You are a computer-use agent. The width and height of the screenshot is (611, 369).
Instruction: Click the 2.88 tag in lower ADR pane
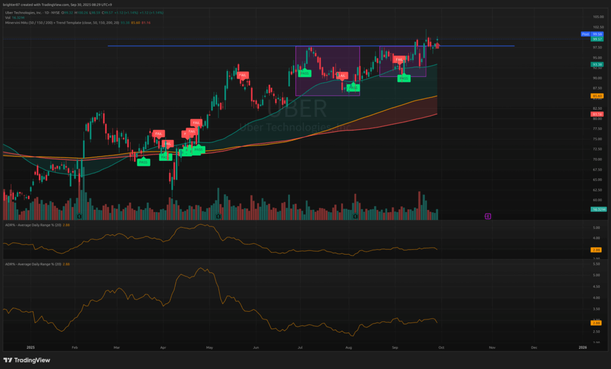point(596,323)
